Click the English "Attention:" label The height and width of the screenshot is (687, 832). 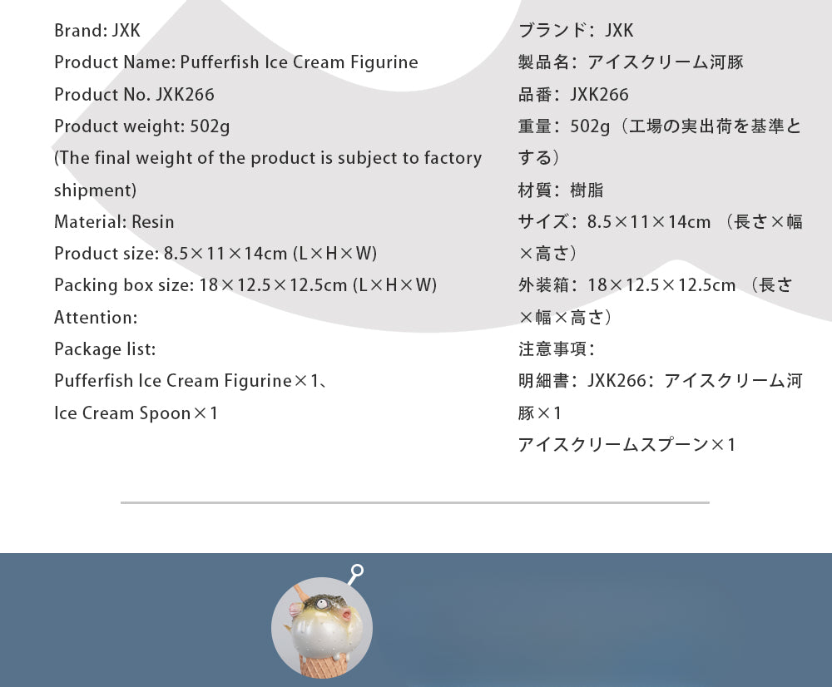point(96,318)
